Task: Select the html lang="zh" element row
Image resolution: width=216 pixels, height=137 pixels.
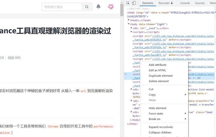Action: (171, 14)
